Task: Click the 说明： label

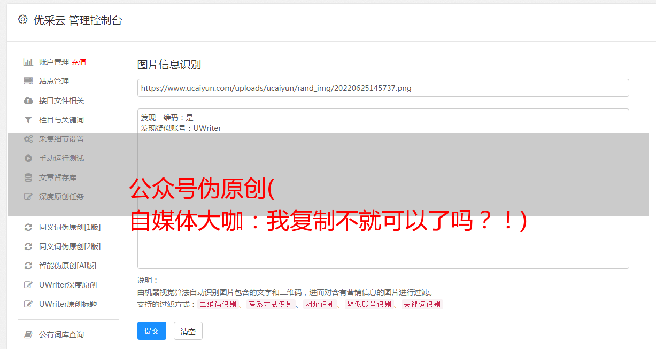Action: coord(148,280)
